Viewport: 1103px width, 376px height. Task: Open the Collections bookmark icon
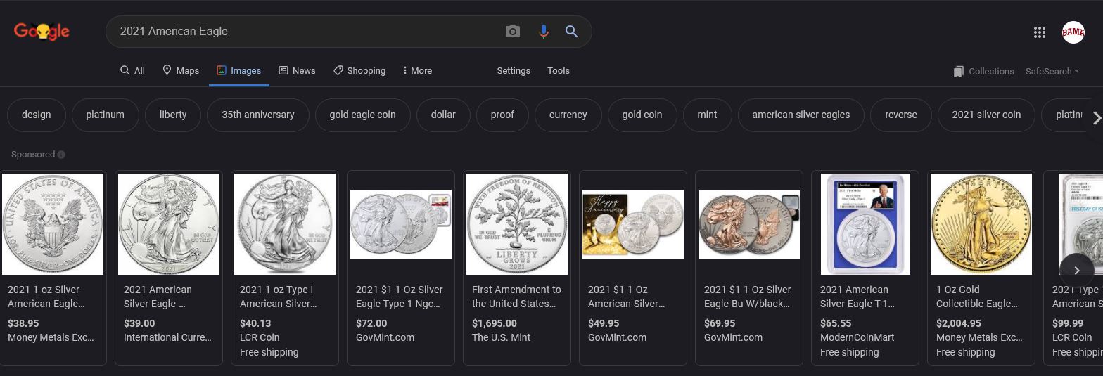958,72
